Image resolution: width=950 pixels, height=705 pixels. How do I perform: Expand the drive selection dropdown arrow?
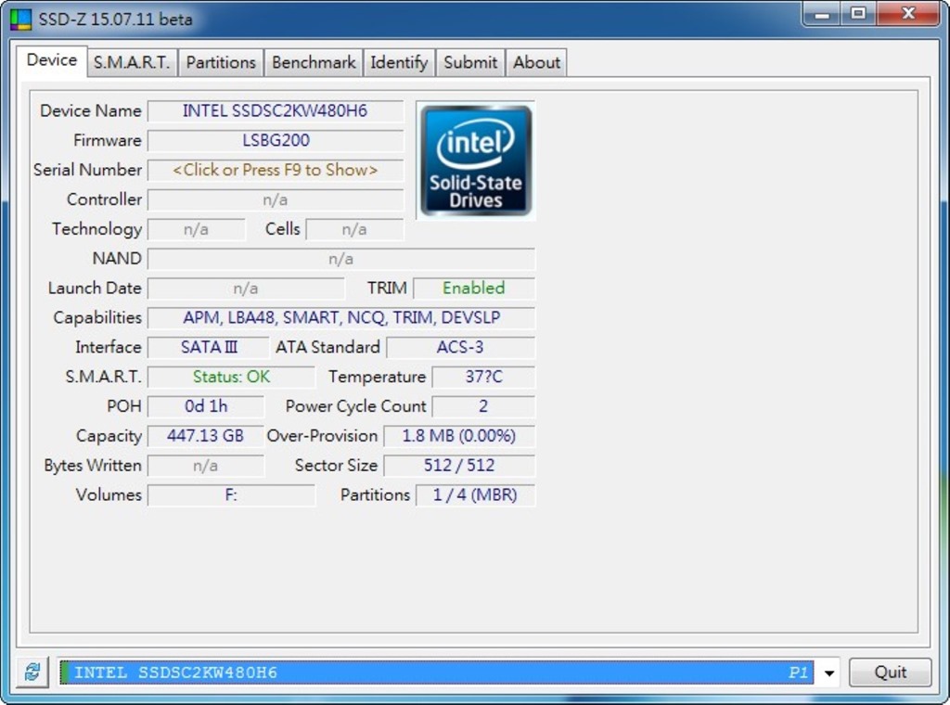829,673
